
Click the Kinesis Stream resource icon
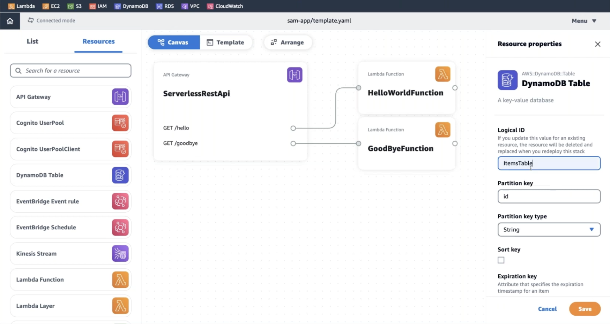pos(120,253)
